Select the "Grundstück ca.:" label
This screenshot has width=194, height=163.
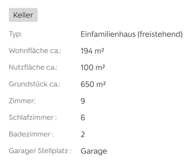click(35, 84)
